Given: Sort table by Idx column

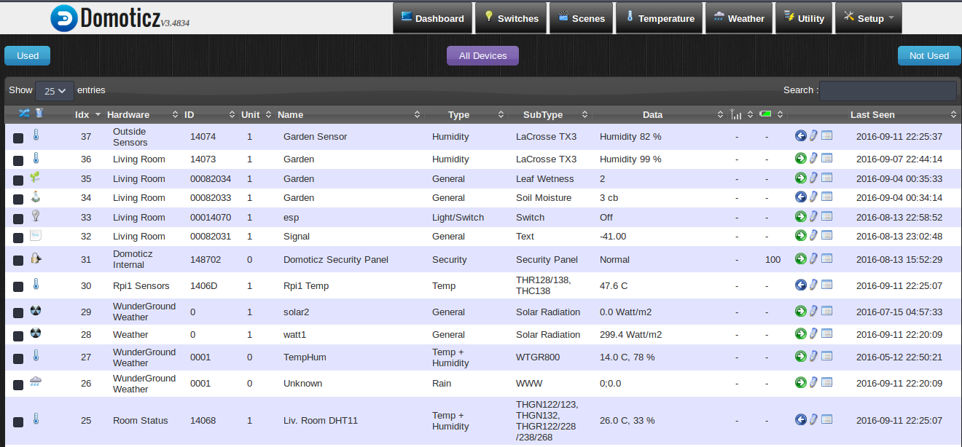Looking at the screenshot, I should pos(86,114).
